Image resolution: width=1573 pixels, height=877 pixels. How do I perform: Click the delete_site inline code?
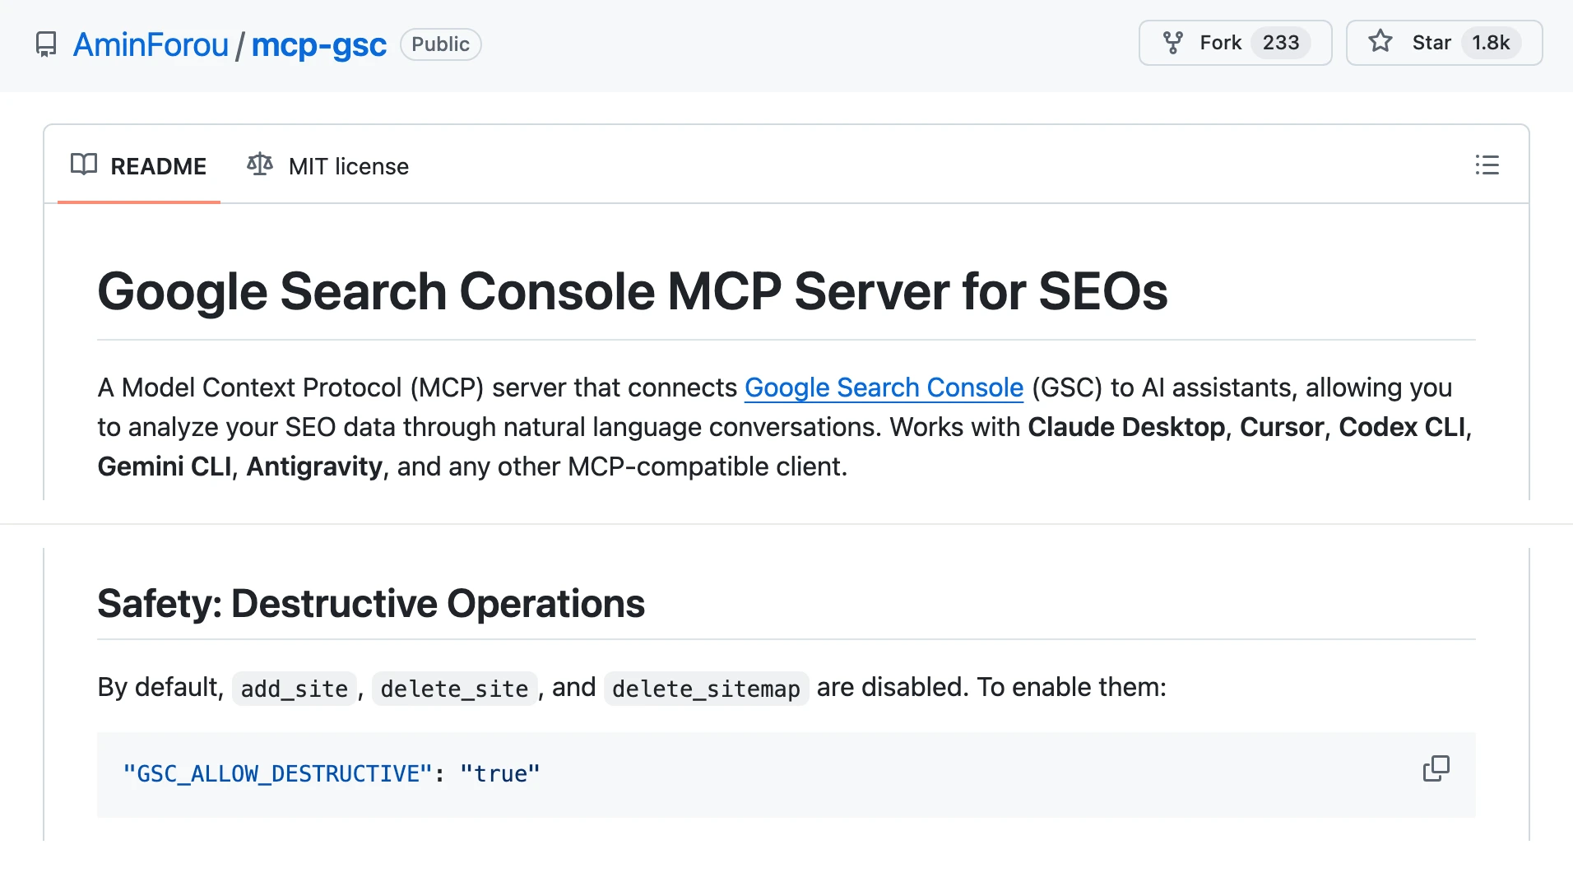coord(454,688)
